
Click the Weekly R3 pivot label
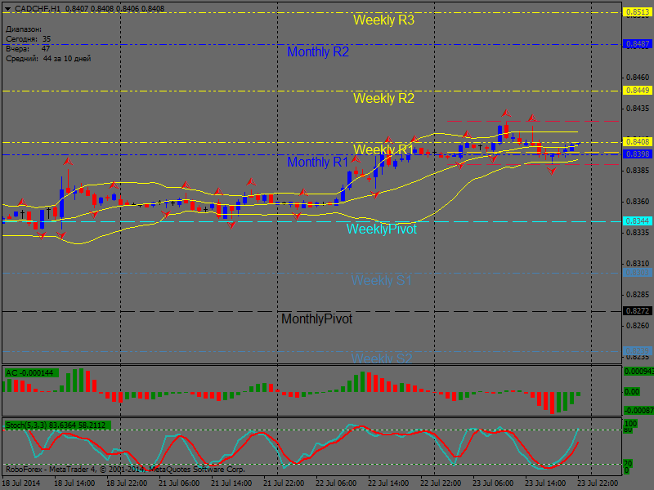pos(383,20)
